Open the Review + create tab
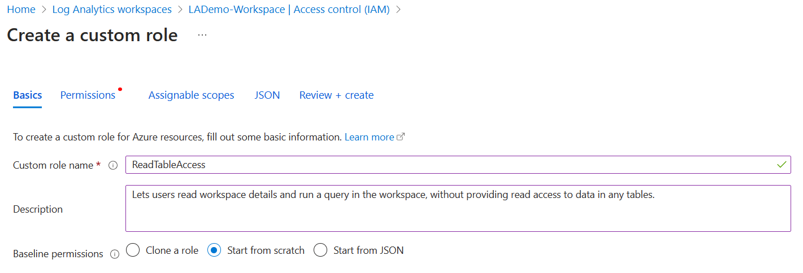 click(336, 95)
